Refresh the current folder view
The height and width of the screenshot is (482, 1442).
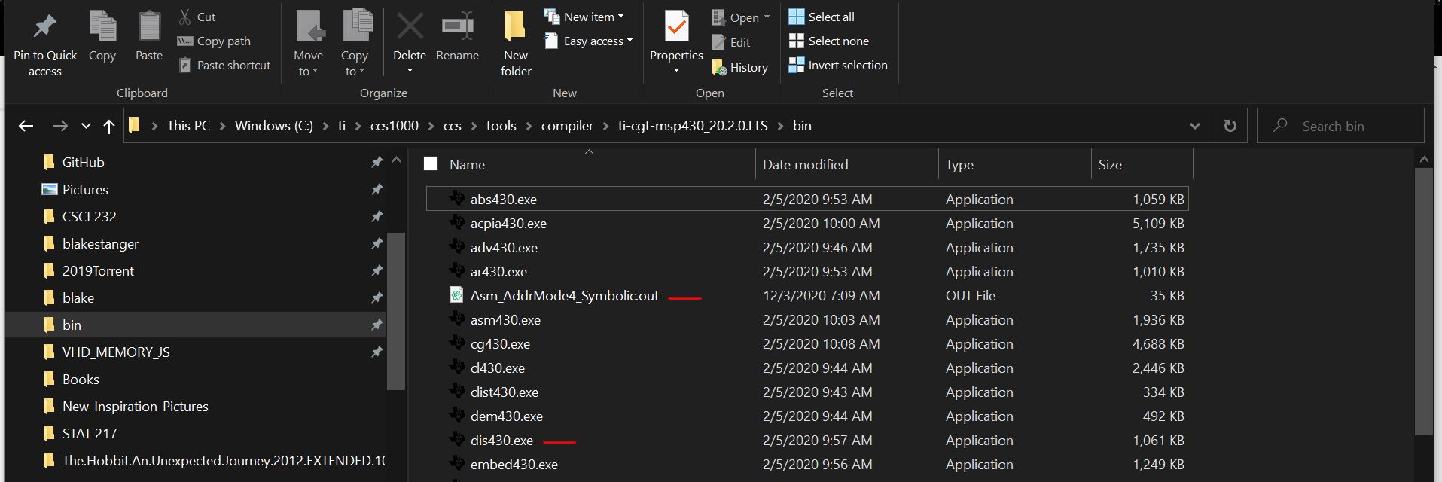1230,126
